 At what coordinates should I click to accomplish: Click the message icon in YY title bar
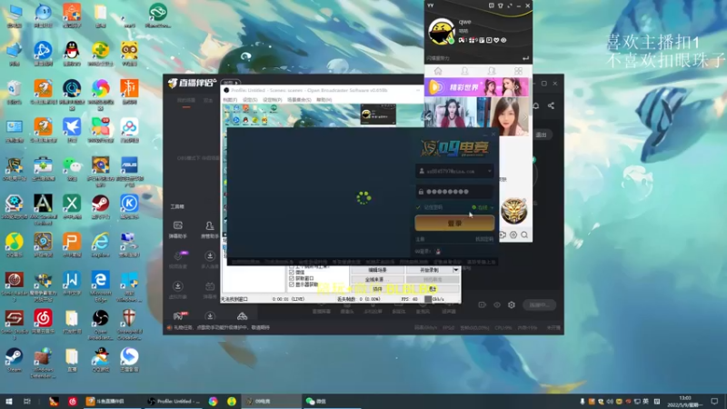pos(491,5)
